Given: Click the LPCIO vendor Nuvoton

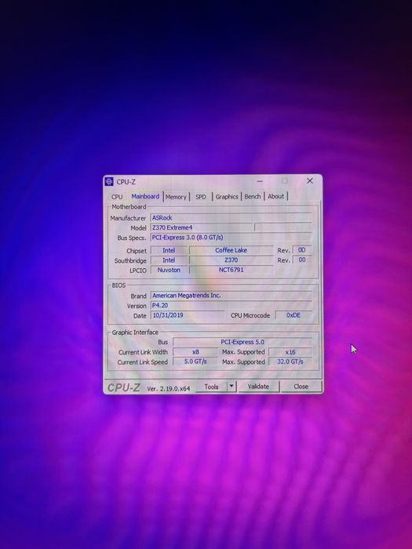Looking at the screenshot, I should 169,270.
